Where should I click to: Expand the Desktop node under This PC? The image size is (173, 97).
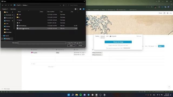pos(3,39)
